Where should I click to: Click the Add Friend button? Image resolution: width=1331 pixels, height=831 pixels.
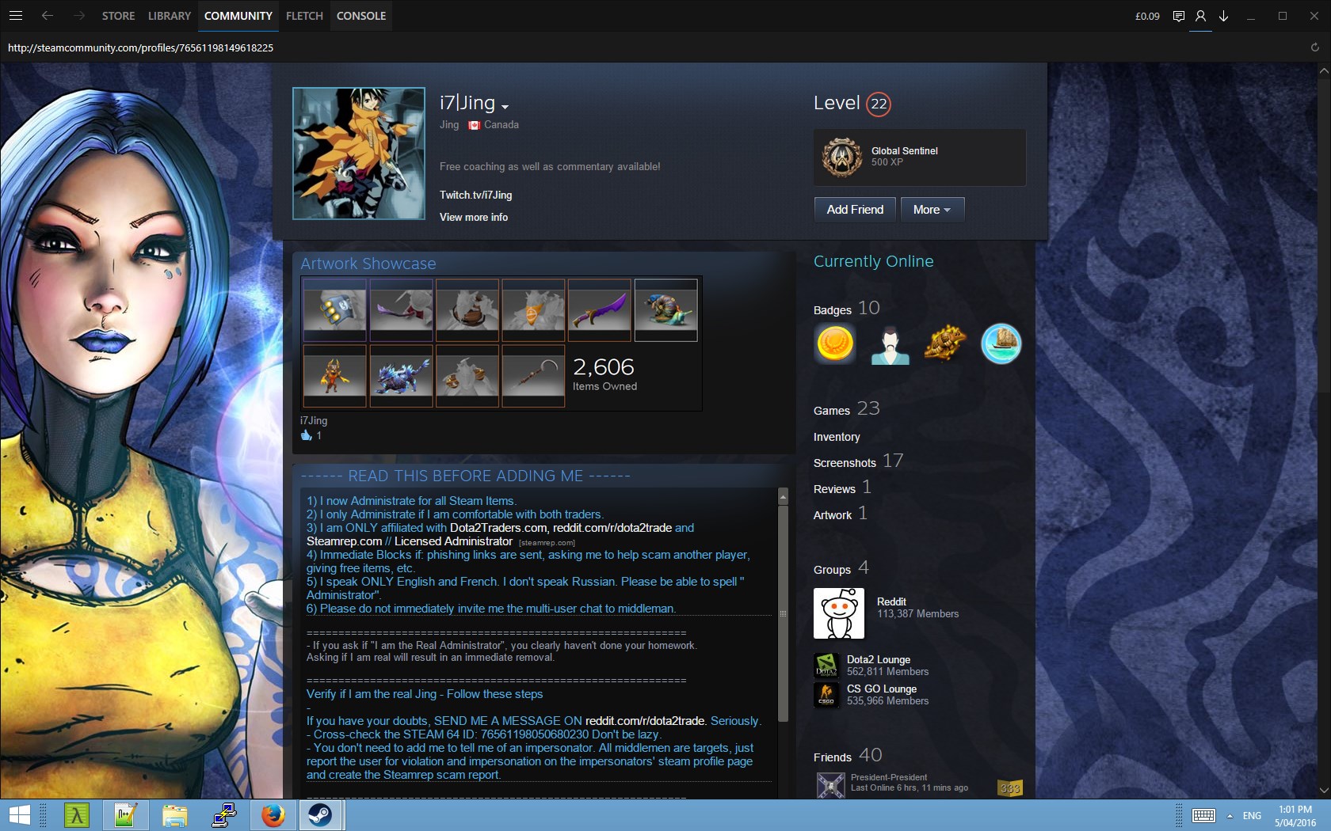click(854, 210)
